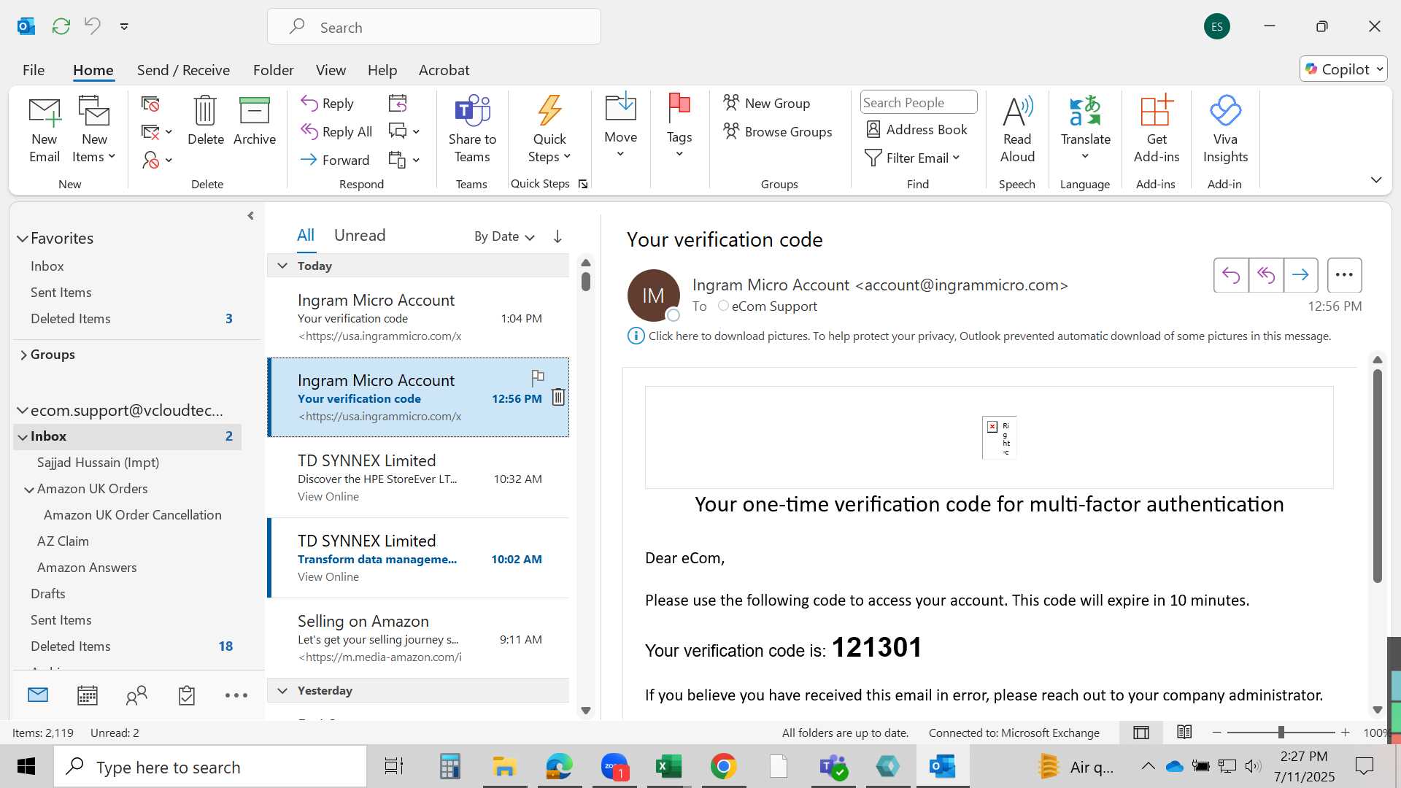Click the Ignore conversation icon
1401x788 pixels.
(x=150, y=104)
